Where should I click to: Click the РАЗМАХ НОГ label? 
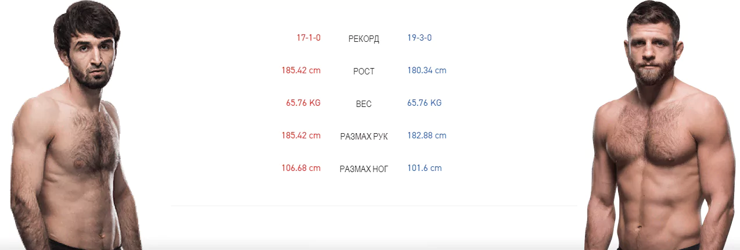(364, 169)
